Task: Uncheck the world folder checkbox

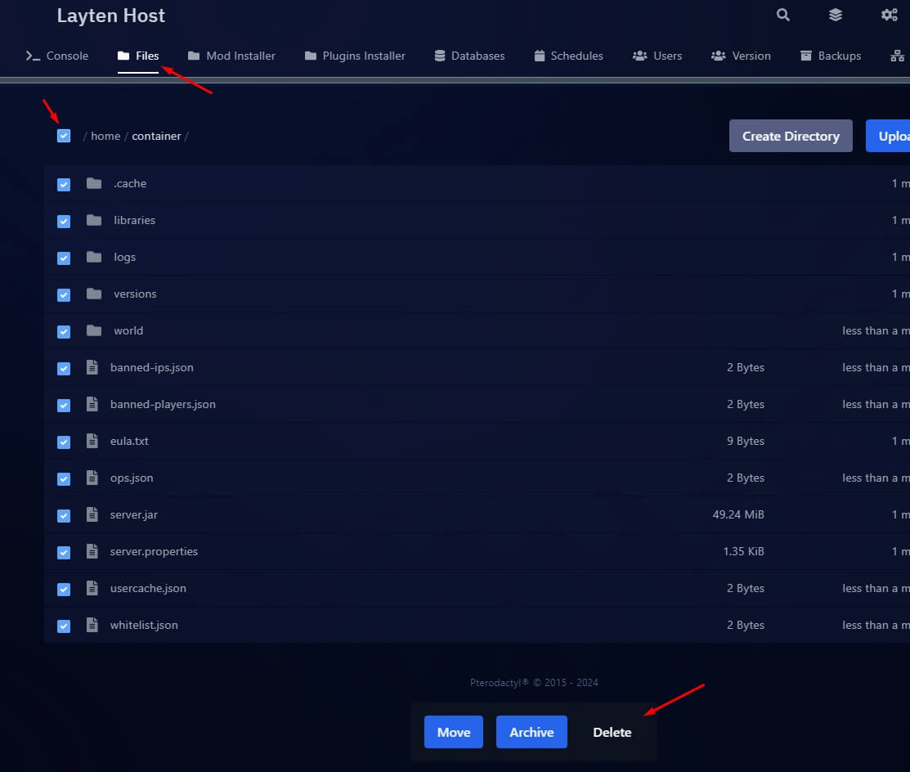Action: 64,331
